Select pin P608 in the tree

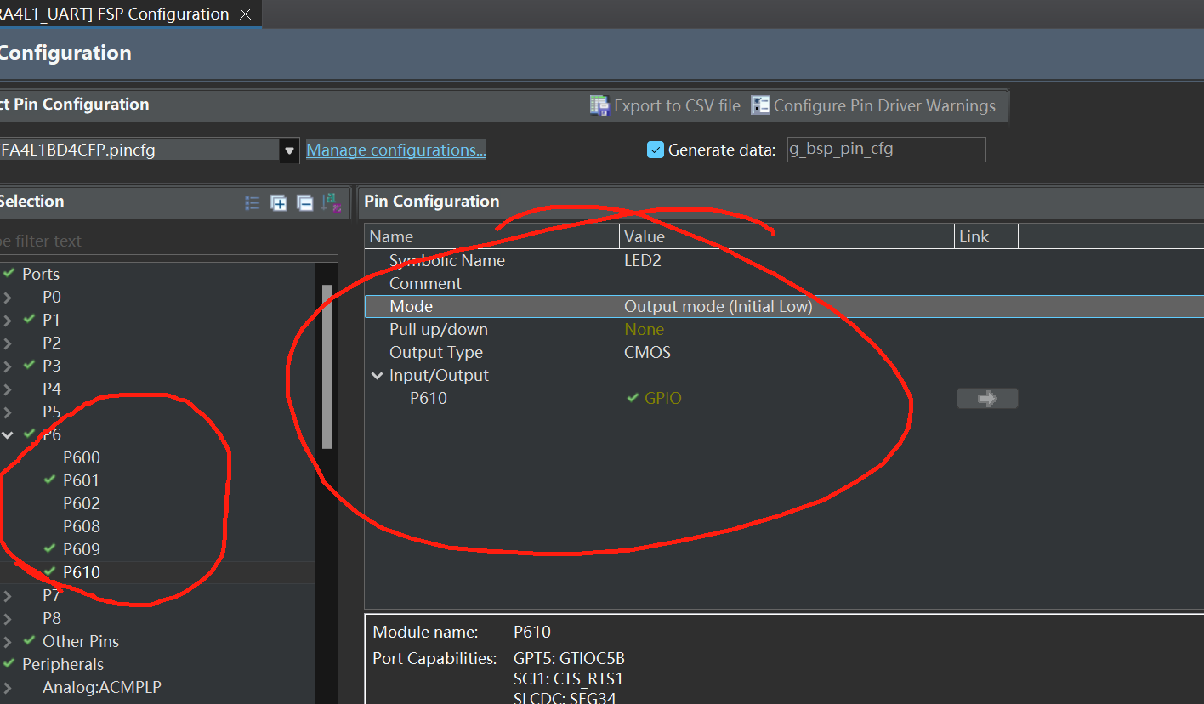click(x=82, y=526)
